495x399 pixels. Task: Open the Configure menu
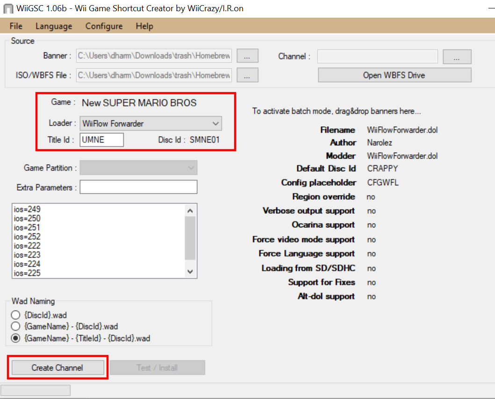coord(104,26)
